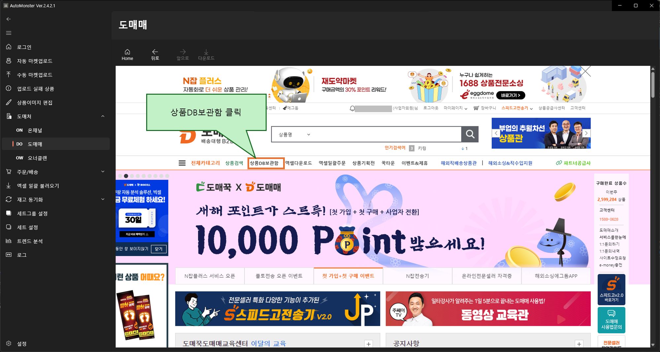Viewport: 660px width, 352px height.
Task: Click into the product search input field
Action: click(387, 135)
